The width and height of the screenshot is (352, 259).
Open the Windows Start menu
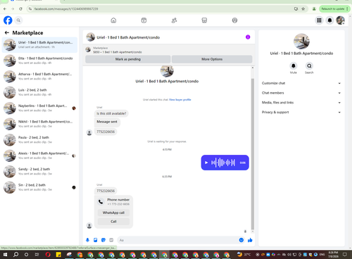coord(5,255)
